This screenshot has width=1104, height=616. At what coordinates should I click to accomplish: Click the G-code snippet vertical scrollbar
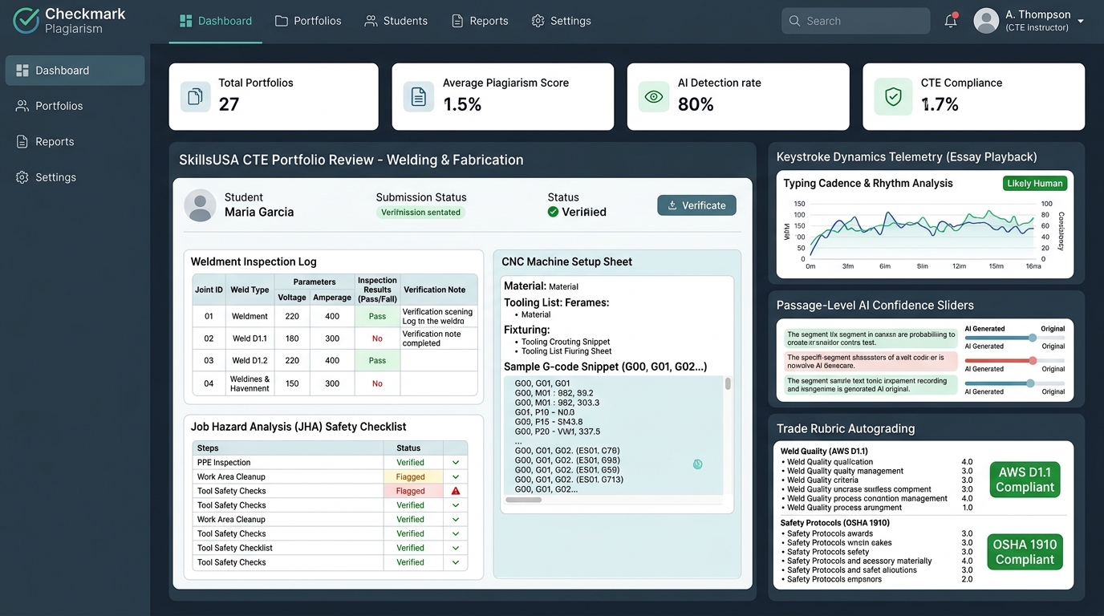tap(728, 383)
